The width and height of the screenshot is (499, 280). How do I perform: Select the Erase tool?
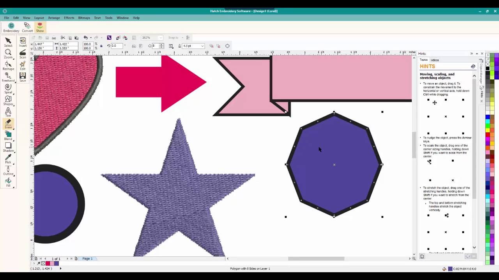coord(8,124)
